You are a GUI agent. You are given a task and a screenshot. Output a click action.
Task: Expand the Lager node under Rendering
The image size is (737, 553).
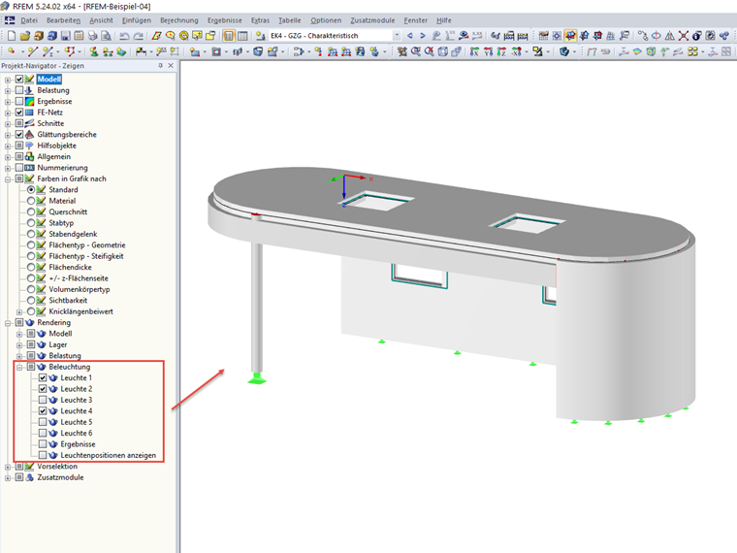tap(19, 344)
